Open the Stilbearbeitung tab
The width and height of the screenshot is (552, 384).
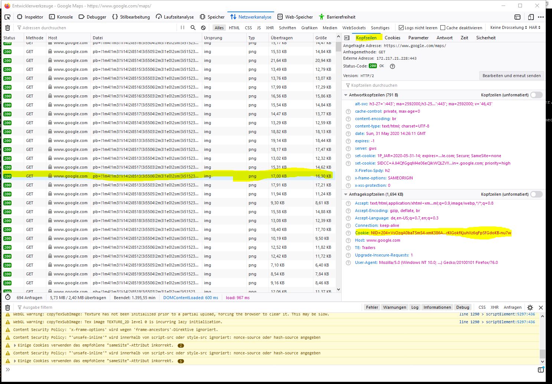[131, 17]
